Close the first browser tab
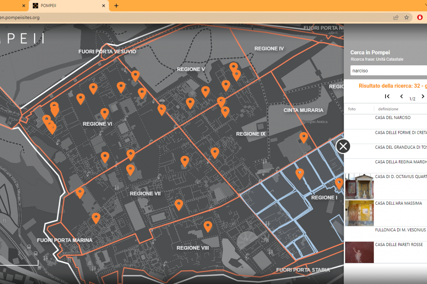This screenshot has width=427, height=284. (24, 6)
